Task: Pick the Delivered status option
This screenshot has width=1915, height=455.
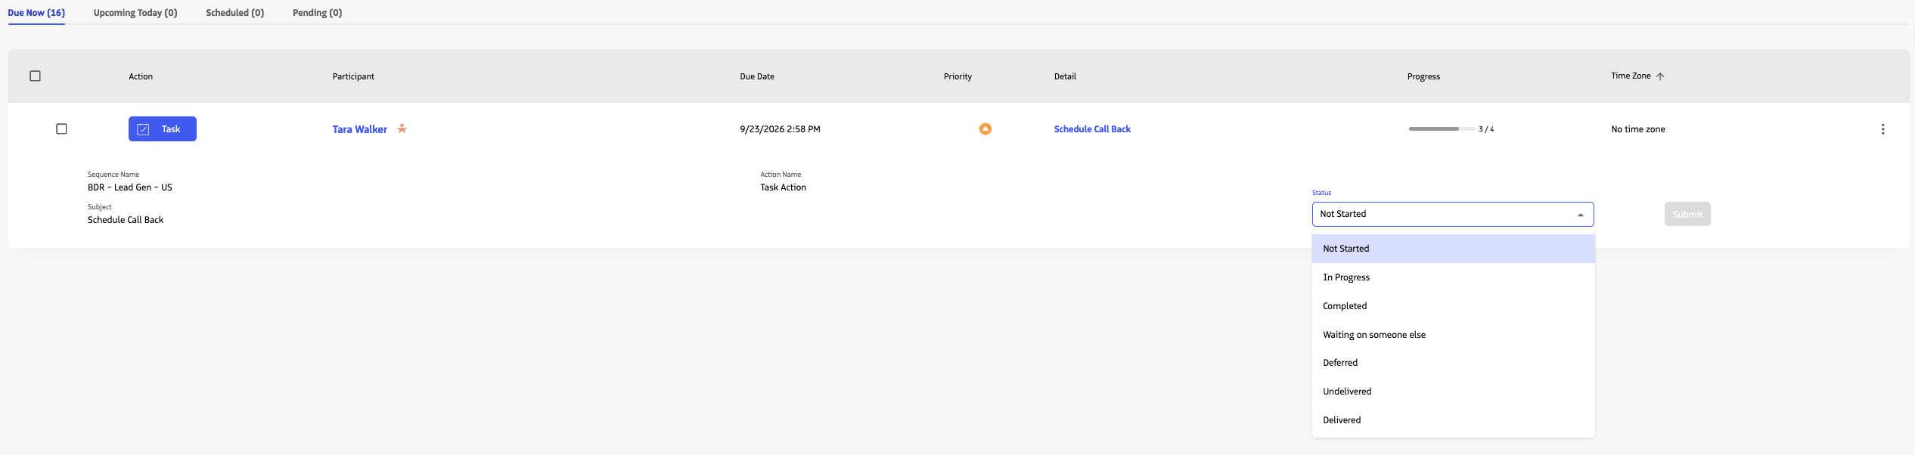Action: (1453, 420)
